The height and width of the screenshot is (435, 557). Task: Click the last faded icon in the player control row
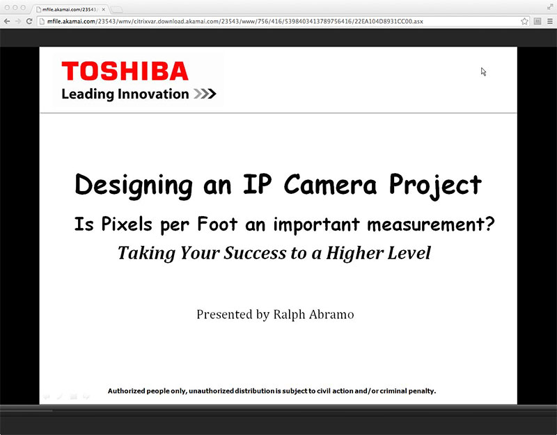coord(86,396)
